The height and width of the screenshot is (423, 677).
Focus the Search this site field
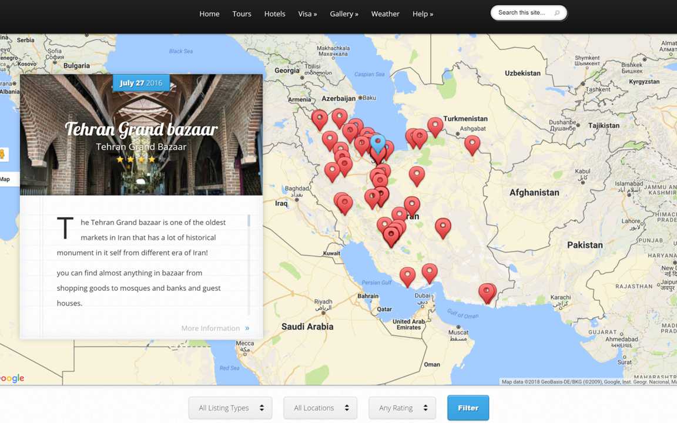(x=522, y=13)
